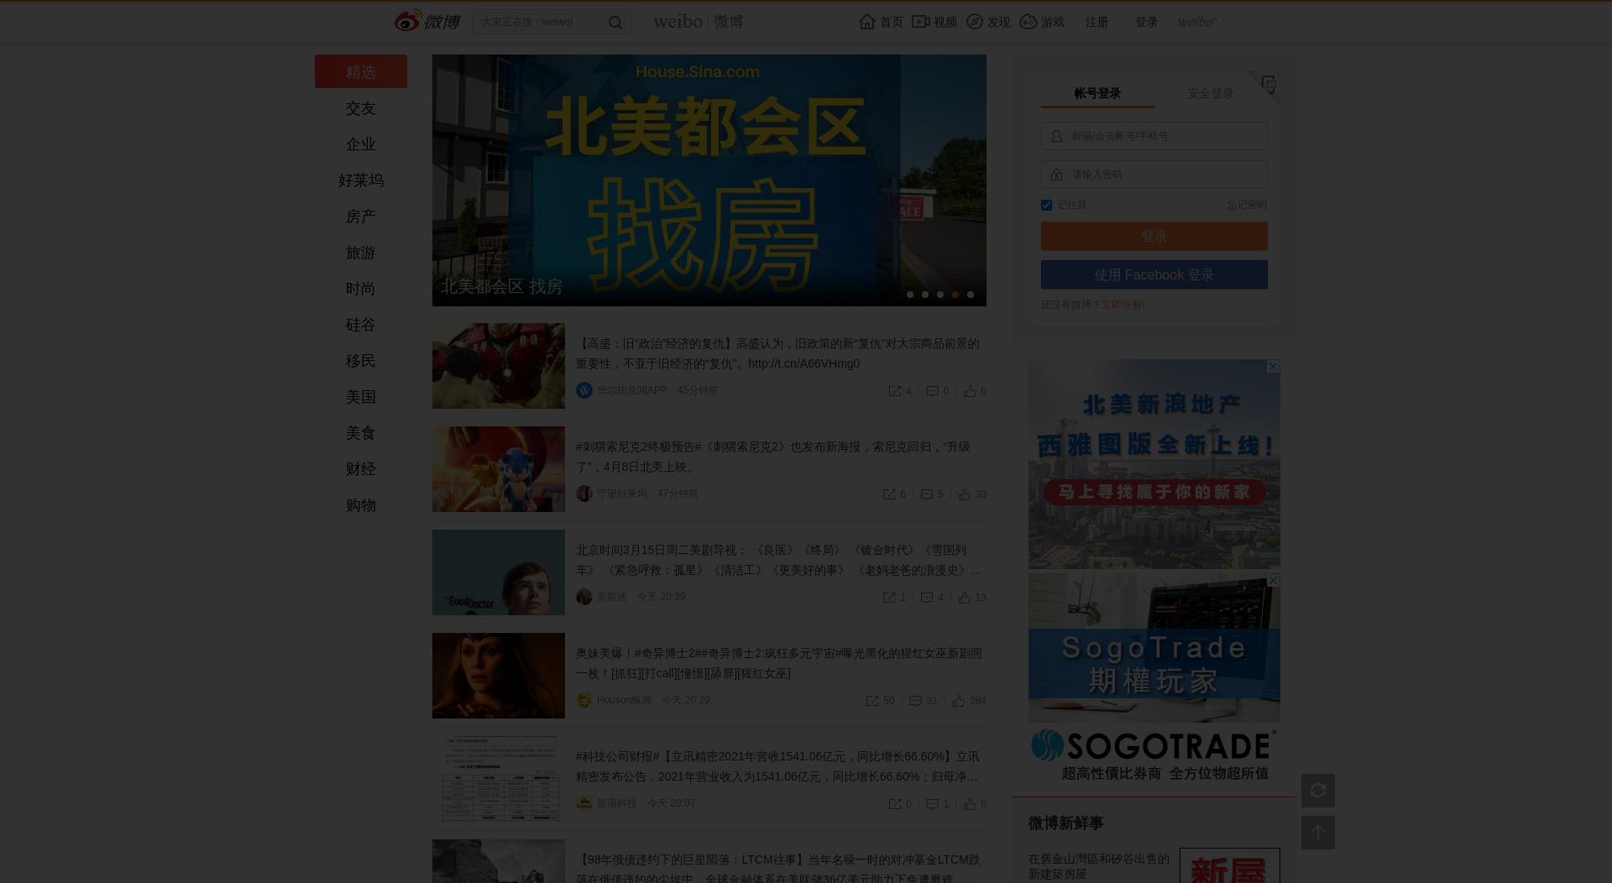Switch to QR code login icon
The width and height of the screenshot is (1612, 883).
(1269, 84)
